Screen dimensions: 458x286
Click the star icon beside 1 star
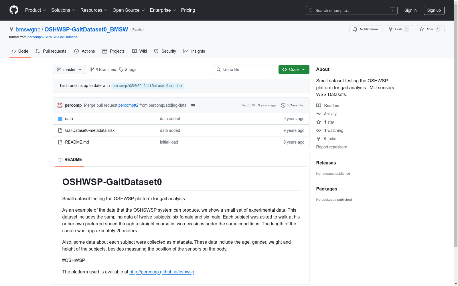click(x=319, y=122)
